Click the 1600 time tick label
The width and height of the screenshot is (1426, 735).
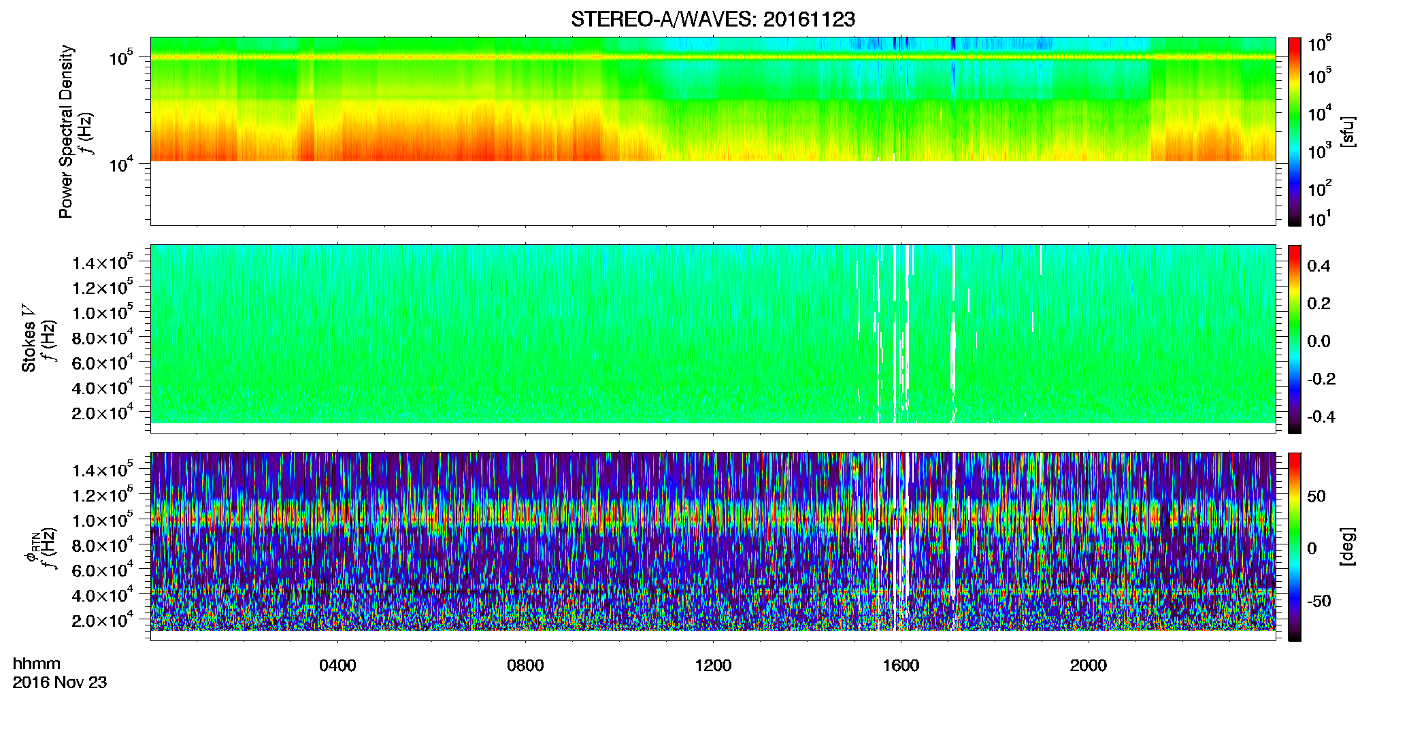901,666
